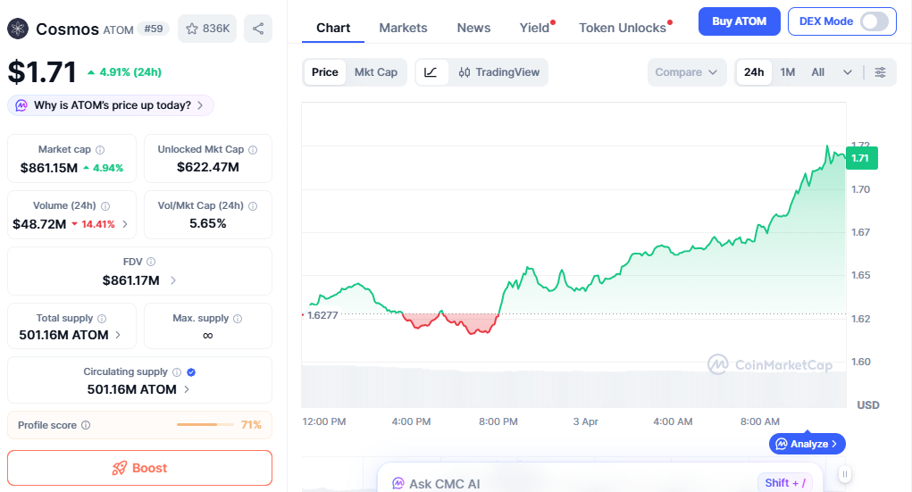Open the Compare dropdown

(687, 72)
